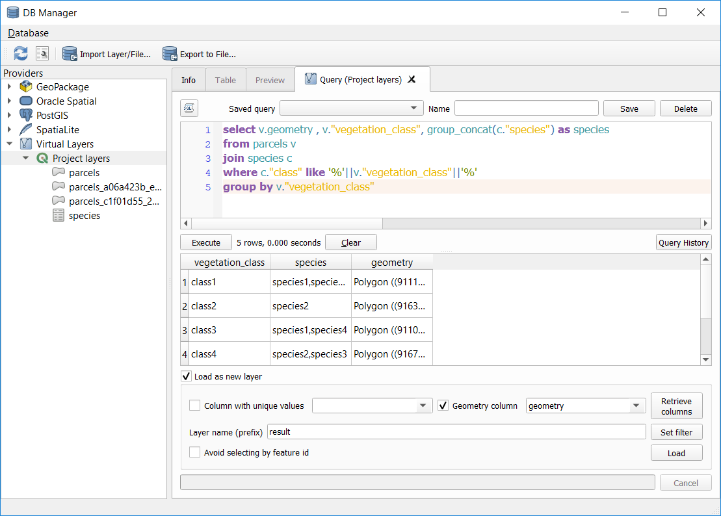Refresh the database connections list
Image resolution: width=721 pixels, height=516 pixels.
click(19, 53)
